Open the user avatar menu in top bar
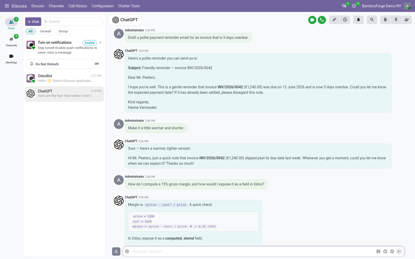 tap(407, 6)
